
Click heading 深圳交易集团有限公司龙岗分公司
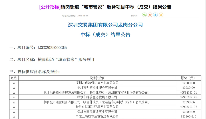(105, 25)
